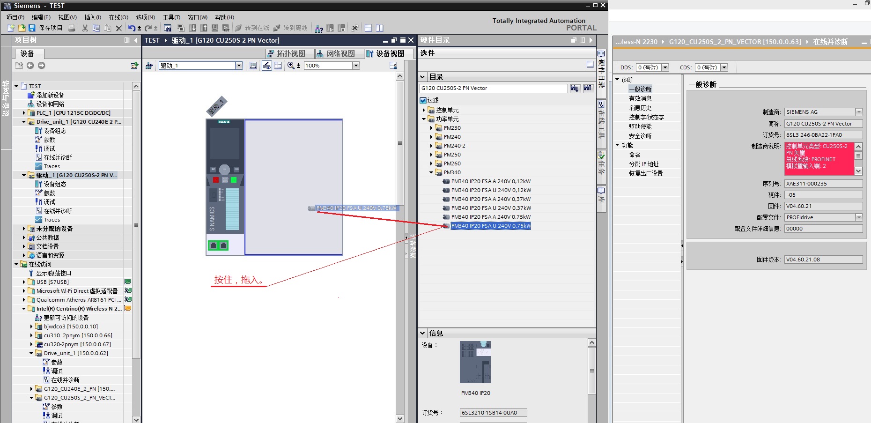Collapse the project tree panel arrow
This screenshot has height=423, width=871.
[136, 40]
